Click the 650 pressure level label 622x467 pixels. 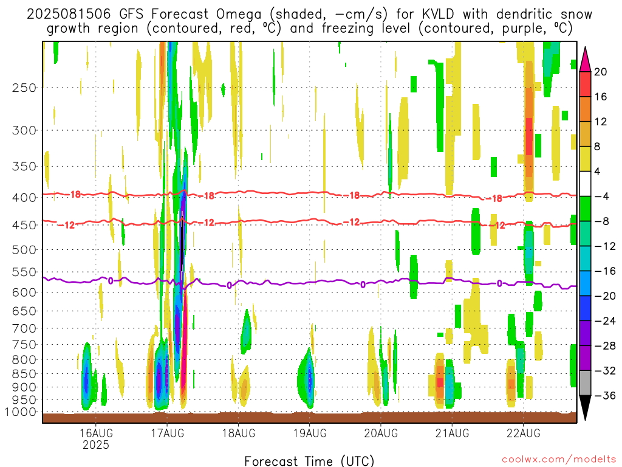pos(24,311)
